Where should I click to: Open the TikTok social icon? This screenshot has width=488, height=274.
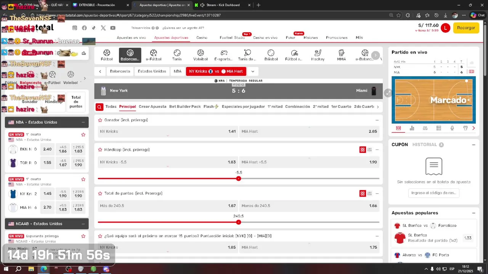point(93,28)
